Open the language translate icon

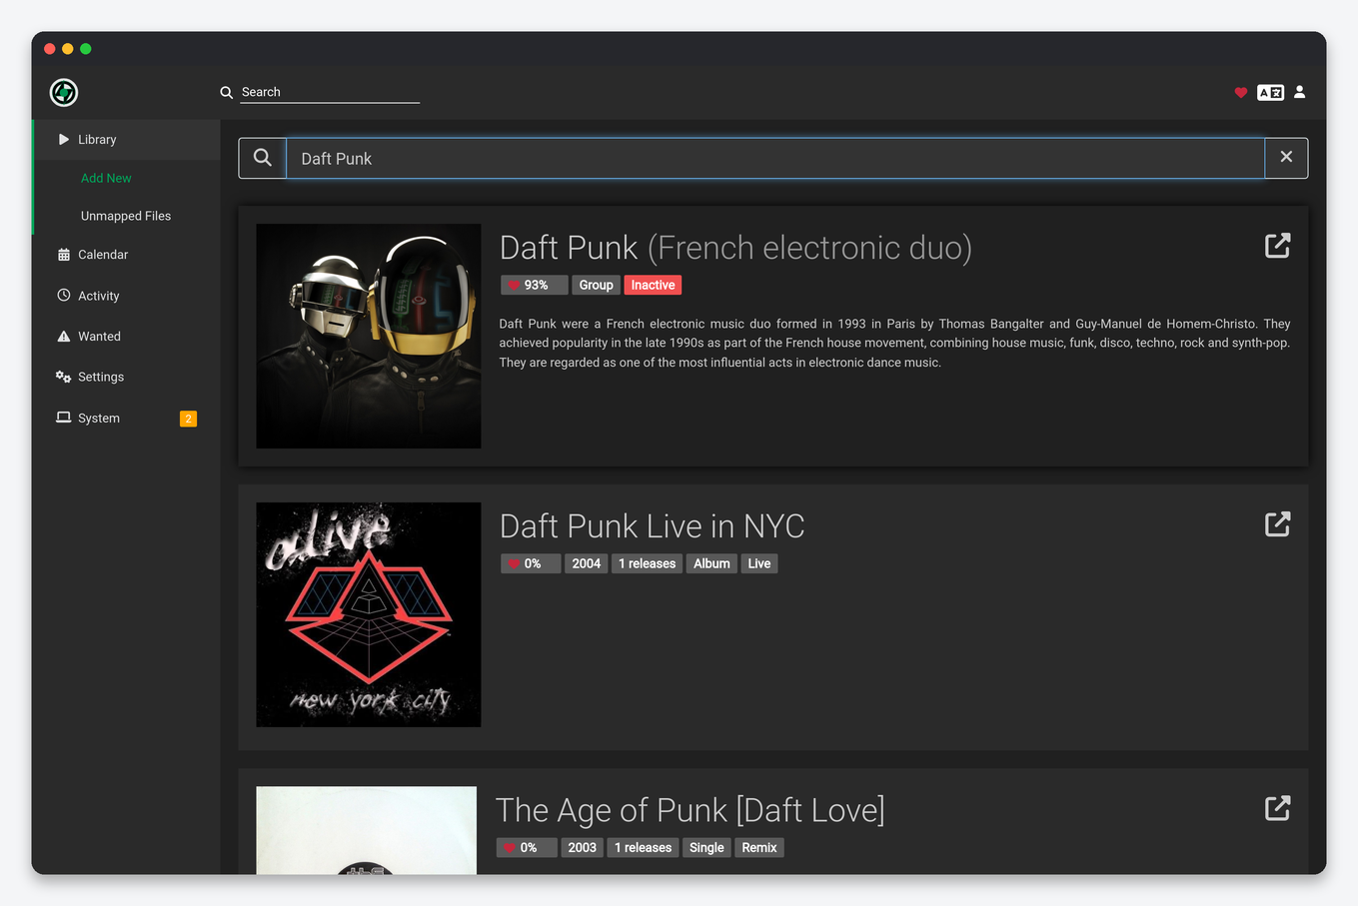pyautogui.click(x=1270, y=92)
